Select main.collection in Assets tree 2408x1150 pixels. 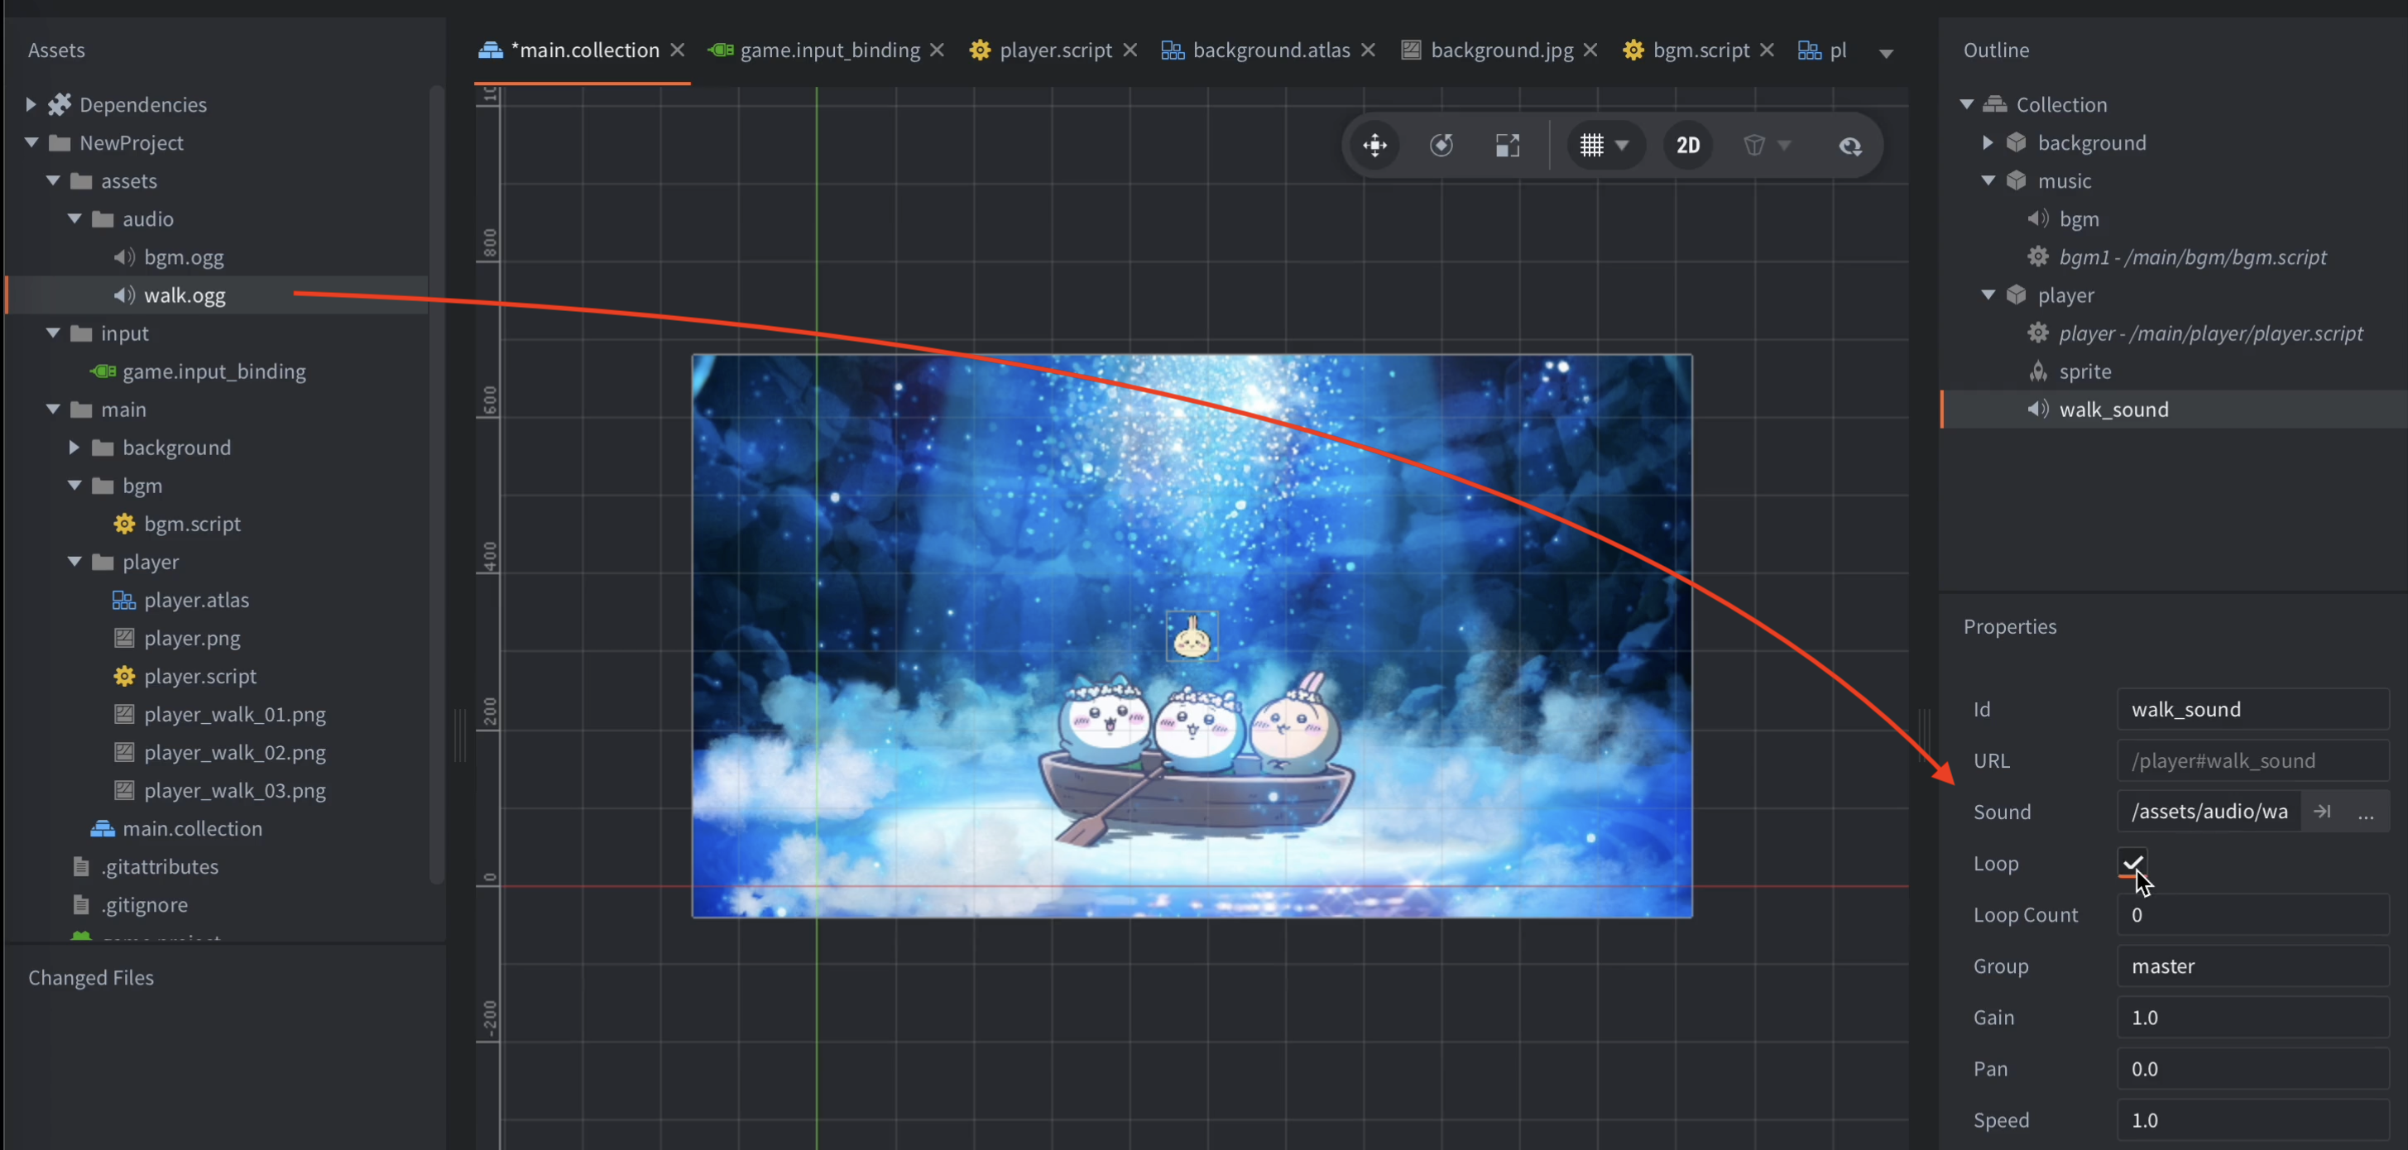click(217, 828)
